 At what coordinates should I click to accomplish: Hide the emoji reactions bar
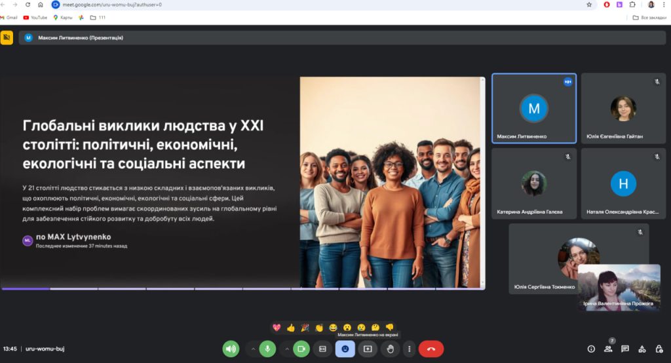[x=345, y=349]
